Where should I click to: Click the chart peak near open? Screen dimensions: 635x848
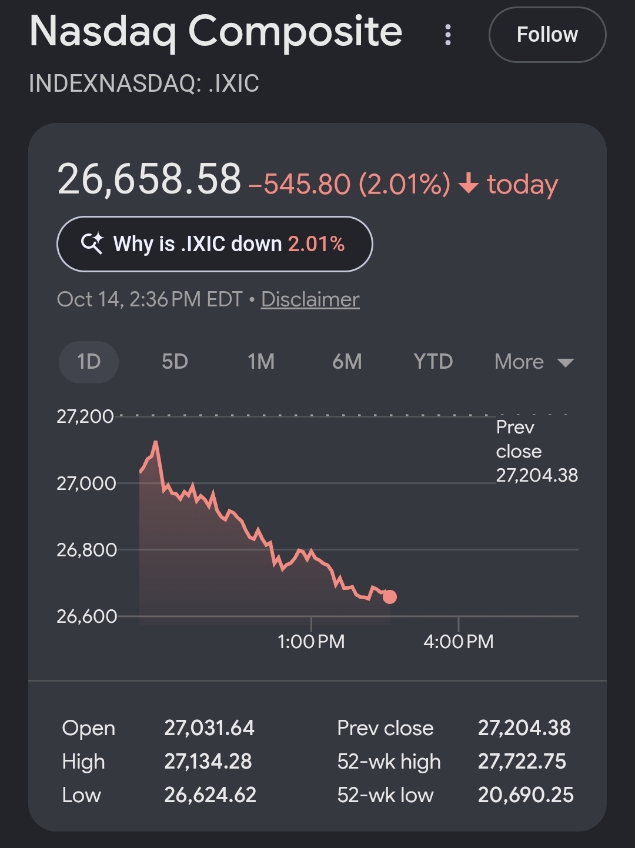(155, 442)
